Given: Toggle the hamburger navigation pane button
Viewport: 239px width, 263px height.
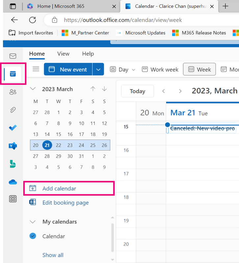Looking at the screenshot, I should (x=36, y=69).
